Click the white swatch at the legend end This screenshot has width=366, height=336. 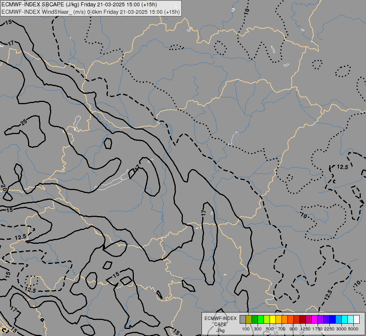point(356,319)
